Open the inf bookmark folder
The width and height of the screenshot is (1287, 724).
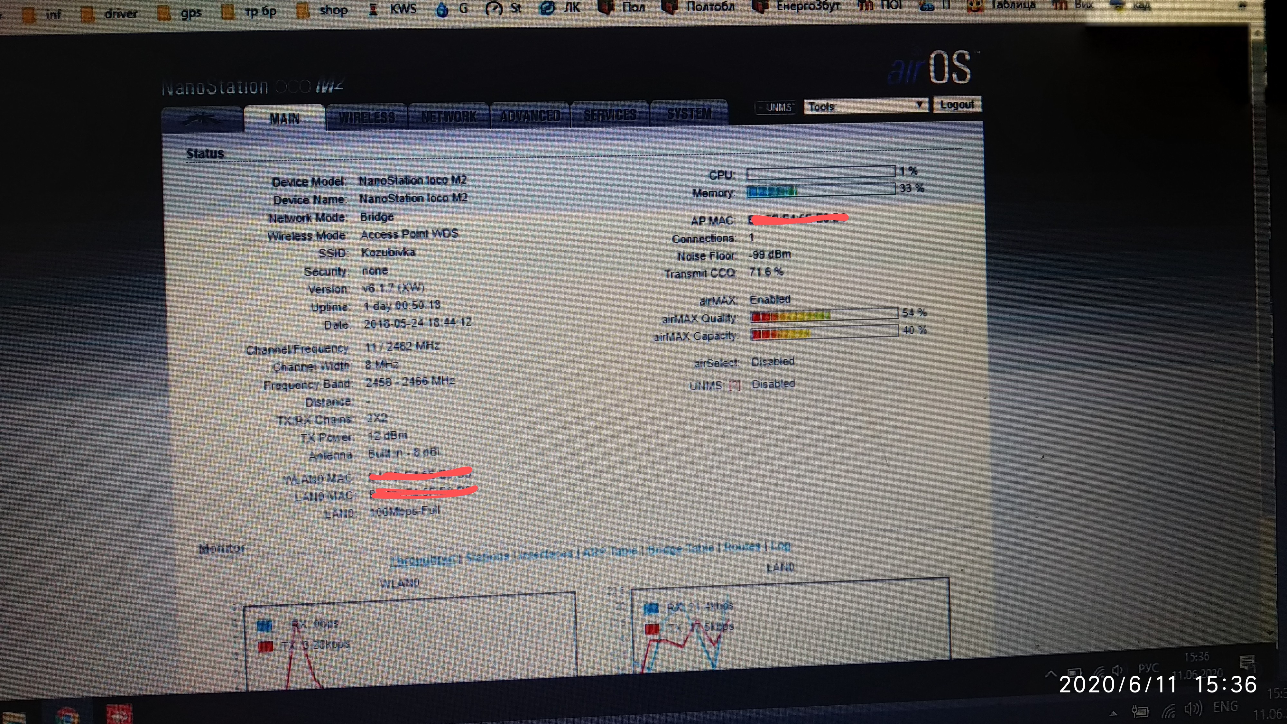[42, 14]
